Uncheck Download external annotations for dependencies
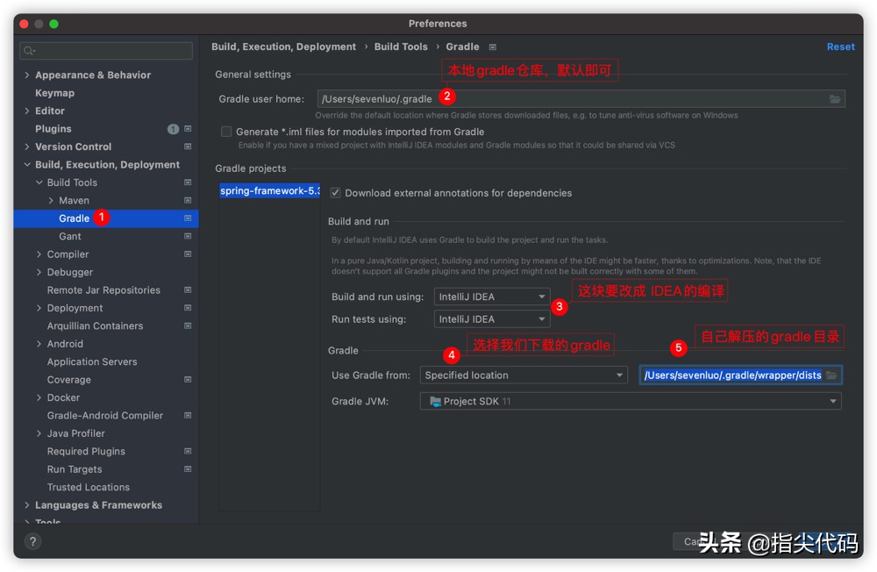The height and width of the screenshot is (572, 877). (335, 193)
